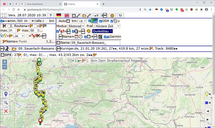Image resolution: width=215 pixels, height=128 pixels.
Task: Toggle the Garmin checkbox
Action: click(x=105, y=37)
